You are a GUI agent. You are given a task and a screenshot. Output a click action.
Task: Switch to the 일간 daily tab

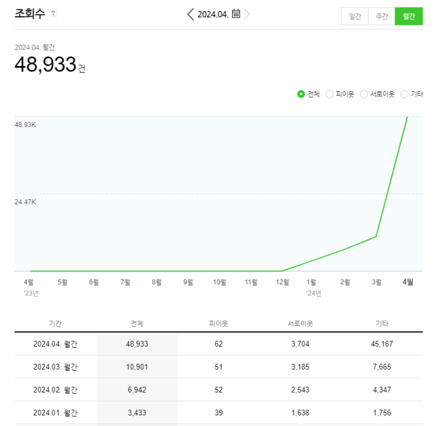click(x=355, y=16)
